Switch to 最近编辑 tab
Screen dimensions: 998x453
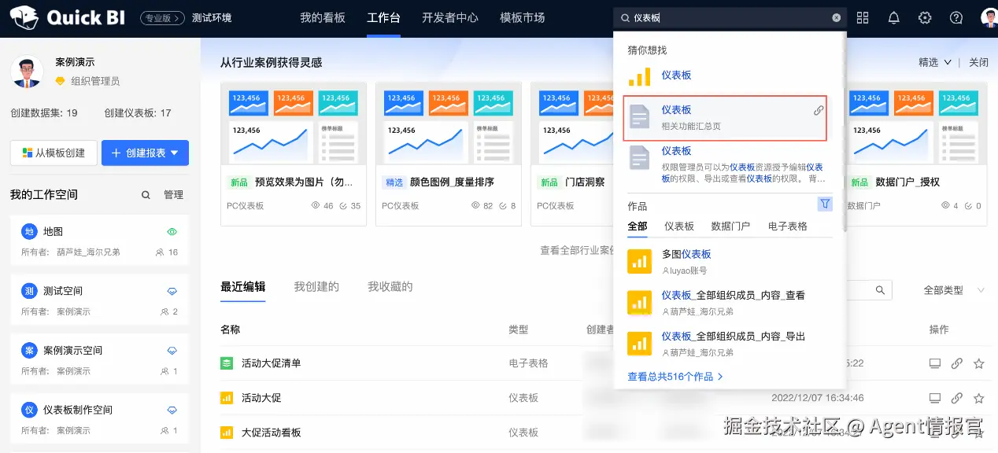[243, 286]
